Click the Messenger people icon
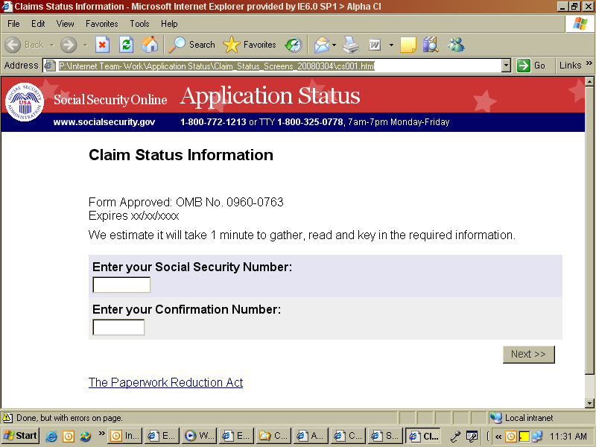596x447 pixels. (456, 45)
